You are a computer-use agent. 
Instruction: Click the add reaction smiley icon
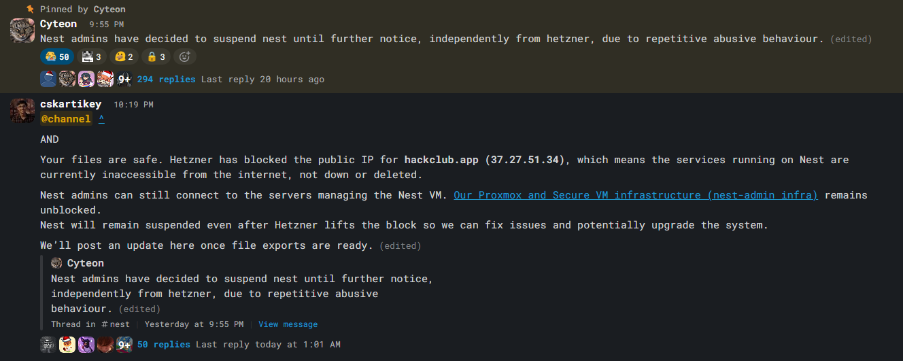tap(184, 57)
